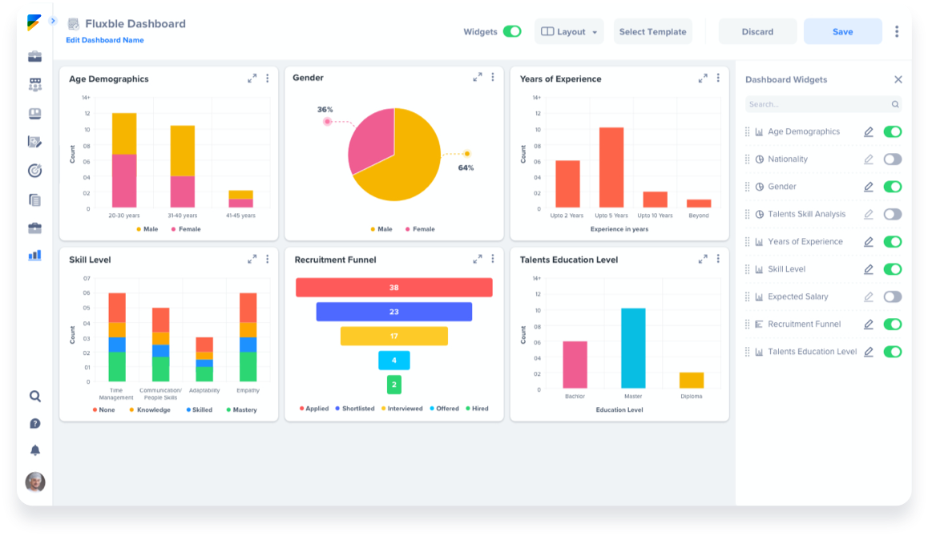Click the 'Talents Skill Analysis' widget name
Image resolution: width=928 pixels, height=536 pixels.
[807, 214]
